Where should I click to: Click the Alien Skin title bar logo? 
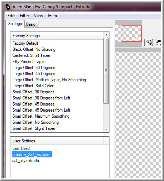(8, 7)
